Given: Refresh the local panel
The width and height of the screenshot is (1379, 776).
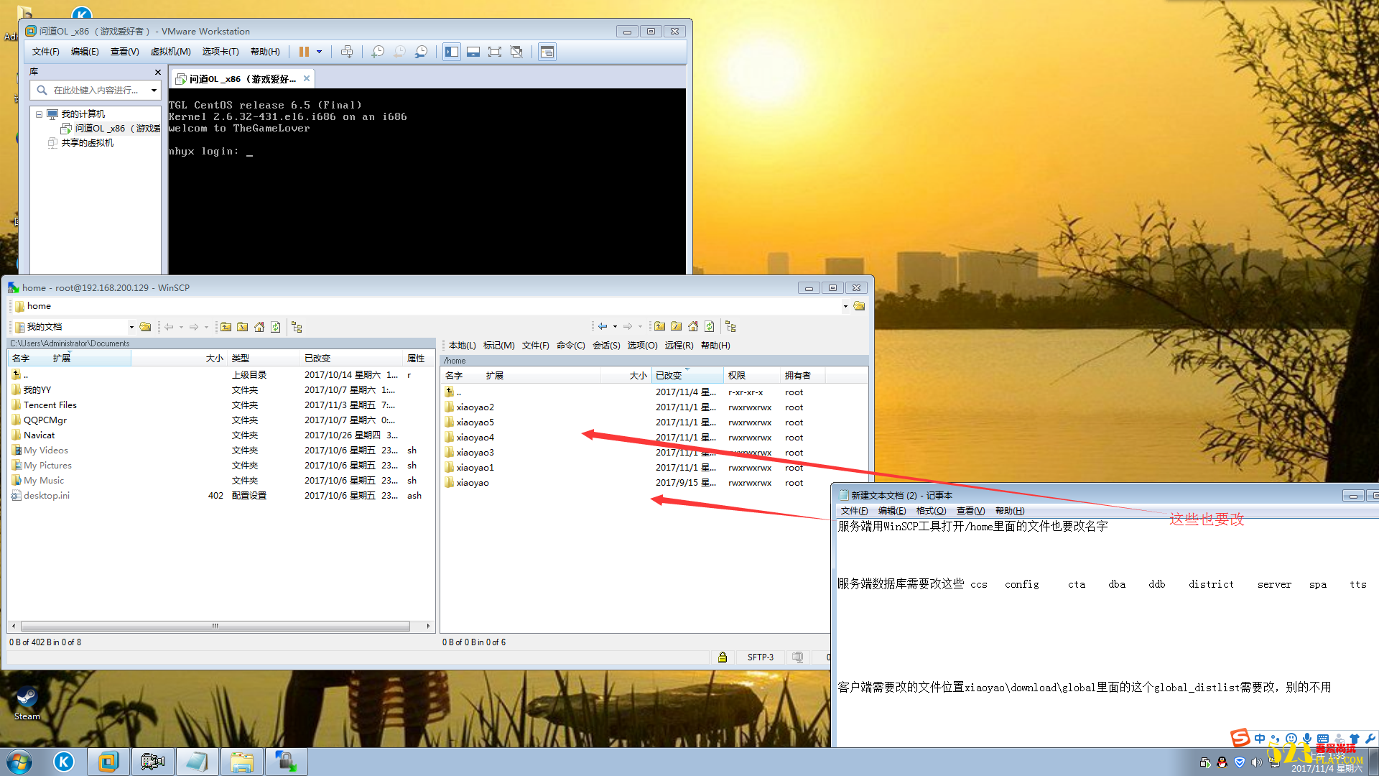Looking at the screenshot, I should click(276, 327).
